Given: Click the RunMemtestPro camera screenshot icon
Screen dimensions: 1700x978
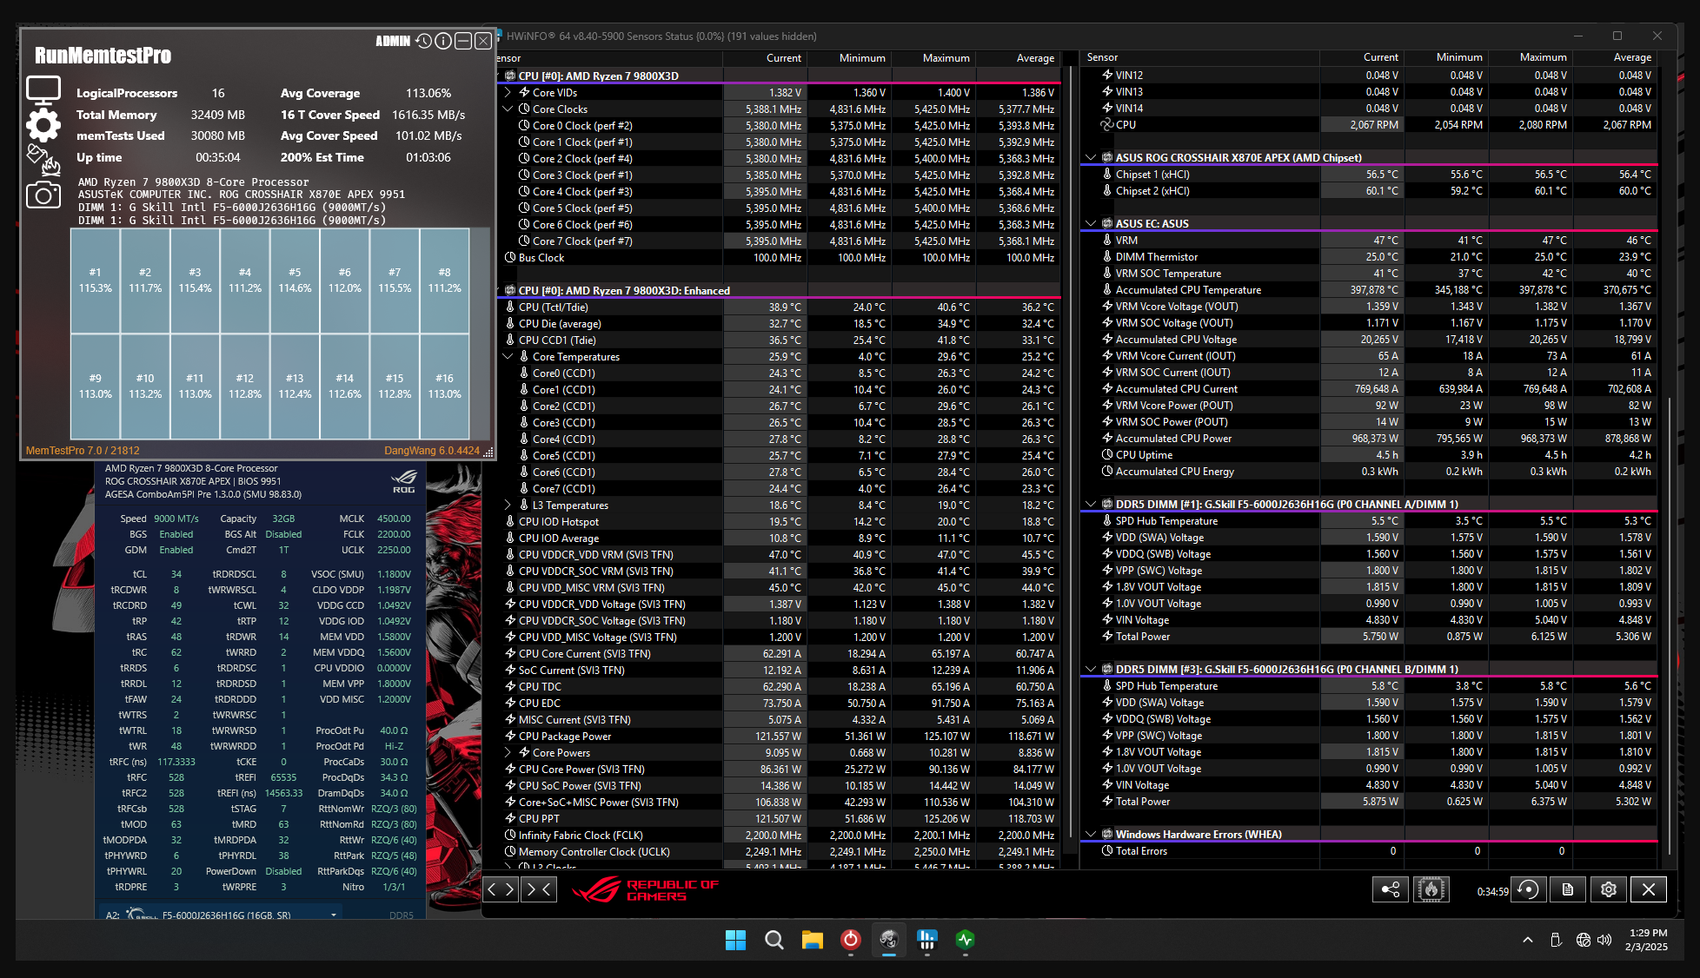Looking at the screenshot, I should [x=43, y=195].
